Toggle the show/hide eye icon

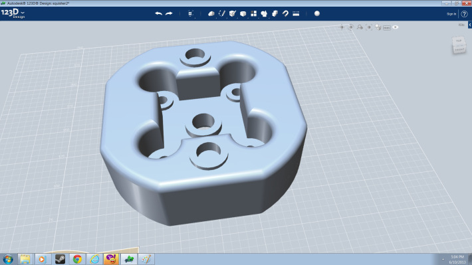click(x=396, y=27)
